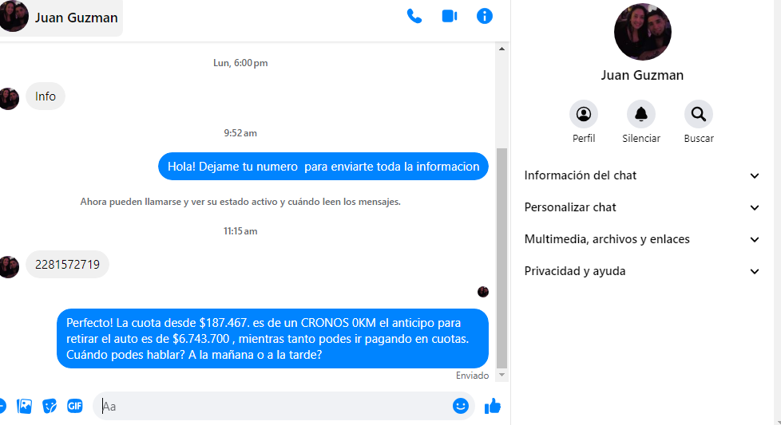Viewport: 781px width, 425px height.
Task: Expand Privacidad y ayuda section
Action: point(641,271)
